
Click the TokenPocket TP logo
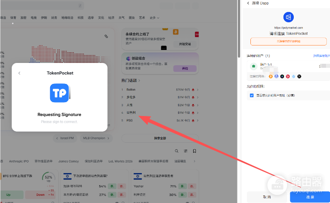[x=59, y=93]
